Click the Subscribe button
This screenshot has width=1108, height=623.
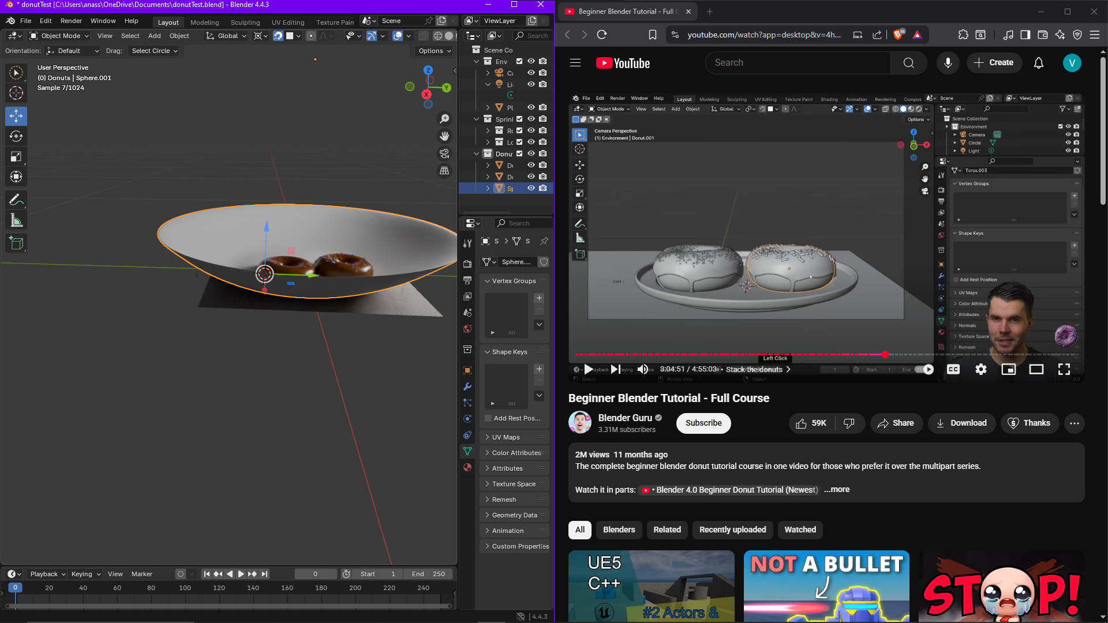coord(703,423)
